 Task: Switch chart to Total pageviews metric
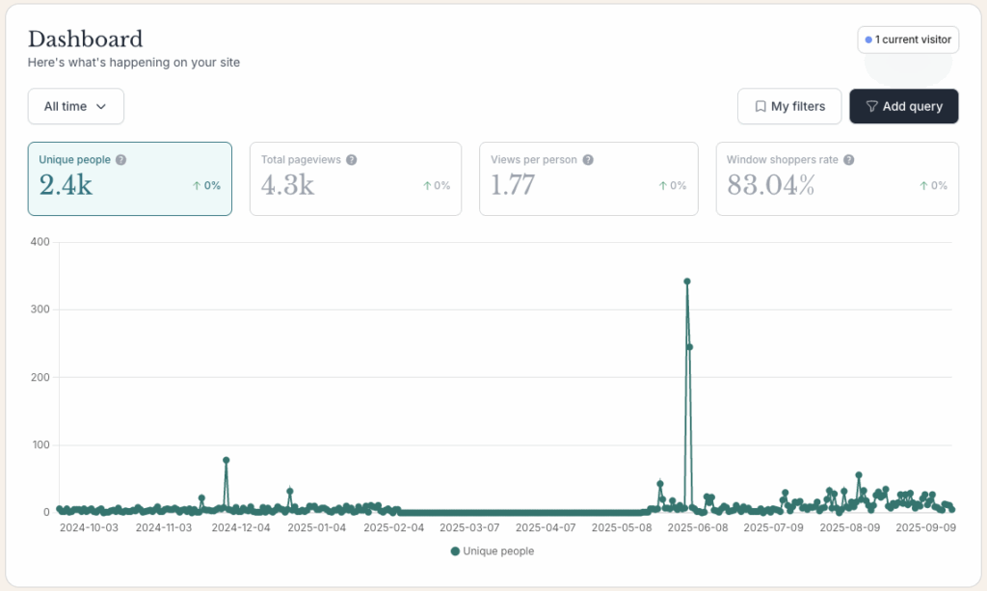(x=355, y=178)
